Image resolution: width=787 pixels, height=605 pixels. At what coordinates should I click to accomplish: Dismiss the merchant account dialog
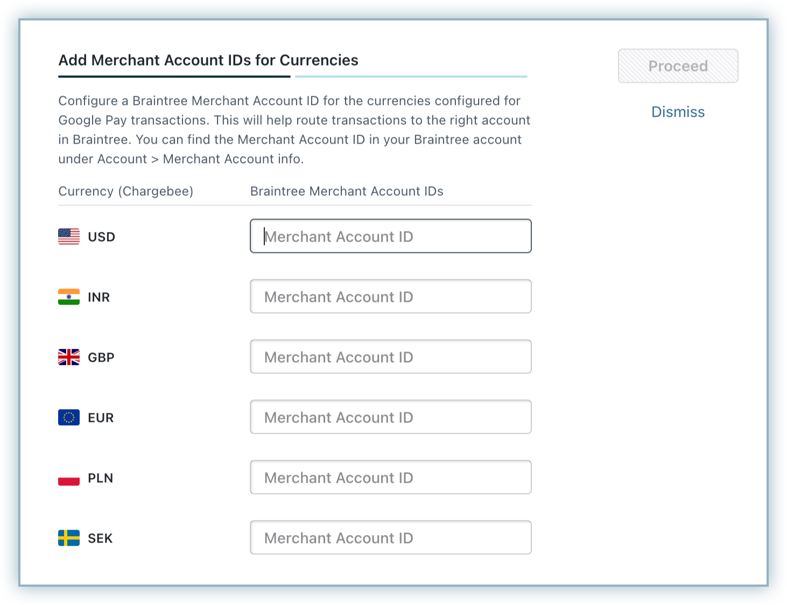point(678,112)
